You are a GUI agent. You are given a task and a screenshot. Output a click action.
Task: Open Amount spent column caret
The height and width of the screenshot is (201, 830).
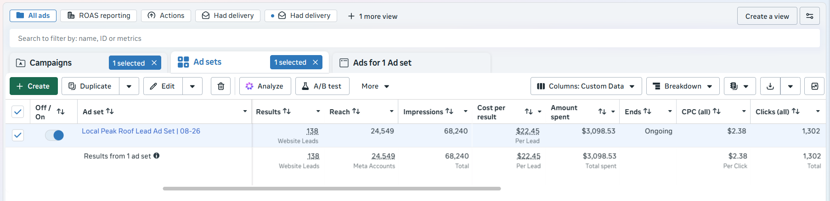click(x=613, y=112)
